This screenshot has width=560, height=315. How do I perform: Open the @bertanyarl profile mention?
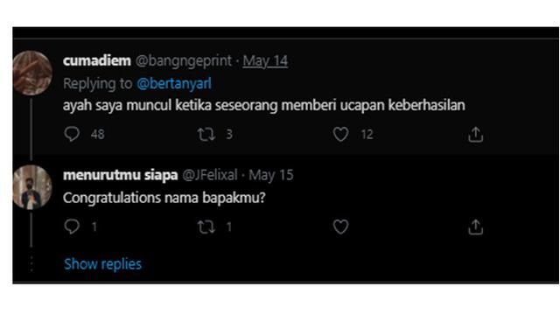coord(174,84)
